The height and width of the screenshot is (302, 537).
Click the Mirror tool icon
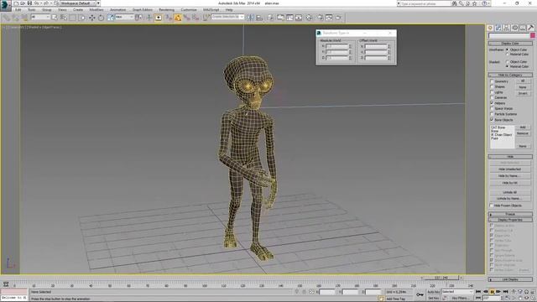250,18
